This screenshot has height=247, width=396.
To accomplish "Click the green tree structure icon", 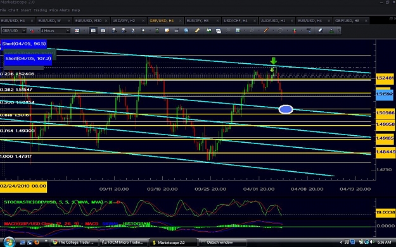I will pos(331,31).
